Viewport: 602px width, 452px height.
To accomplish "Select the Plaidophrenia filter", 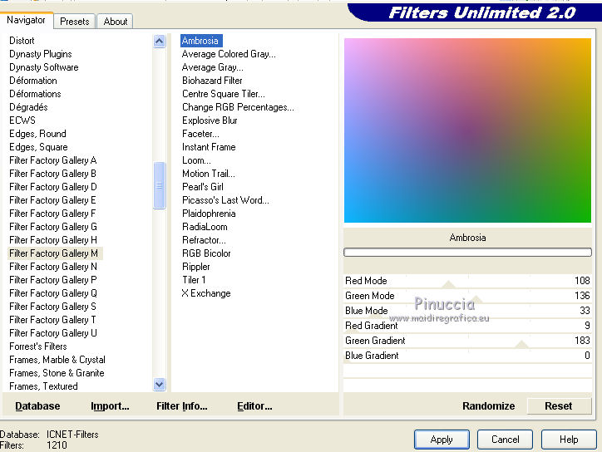I will [209, 214].
